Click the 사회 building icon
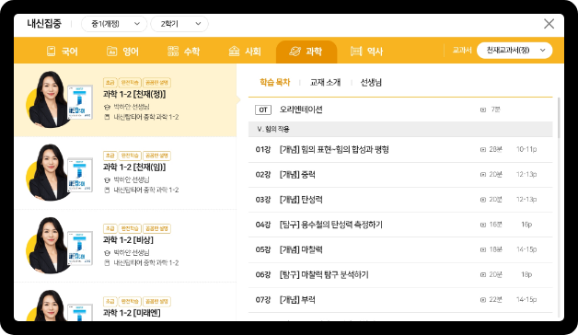Image resolution: width=578 pixels, height=335 pixels. click(234, 52)
